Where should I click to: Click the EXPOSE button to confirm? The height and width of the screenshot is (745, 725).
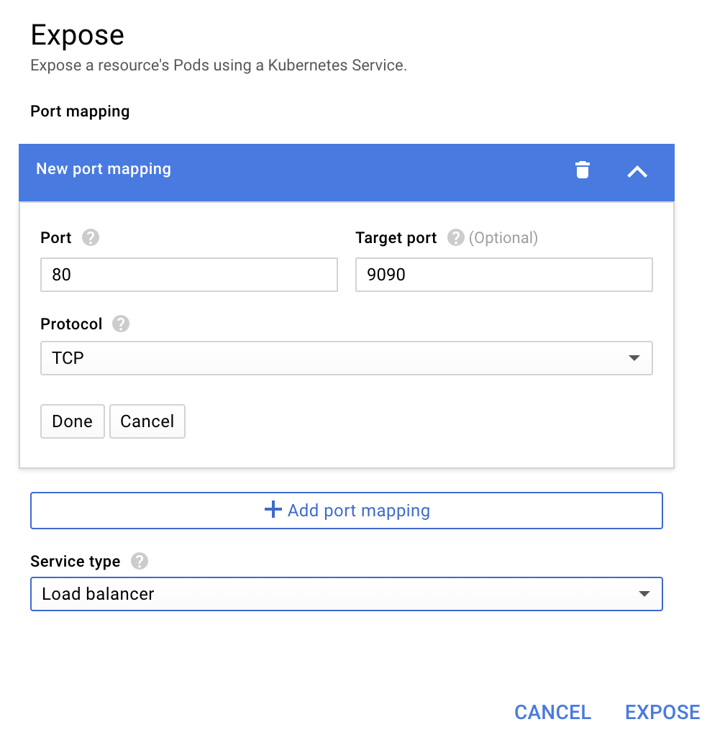[x=662, y=712]
